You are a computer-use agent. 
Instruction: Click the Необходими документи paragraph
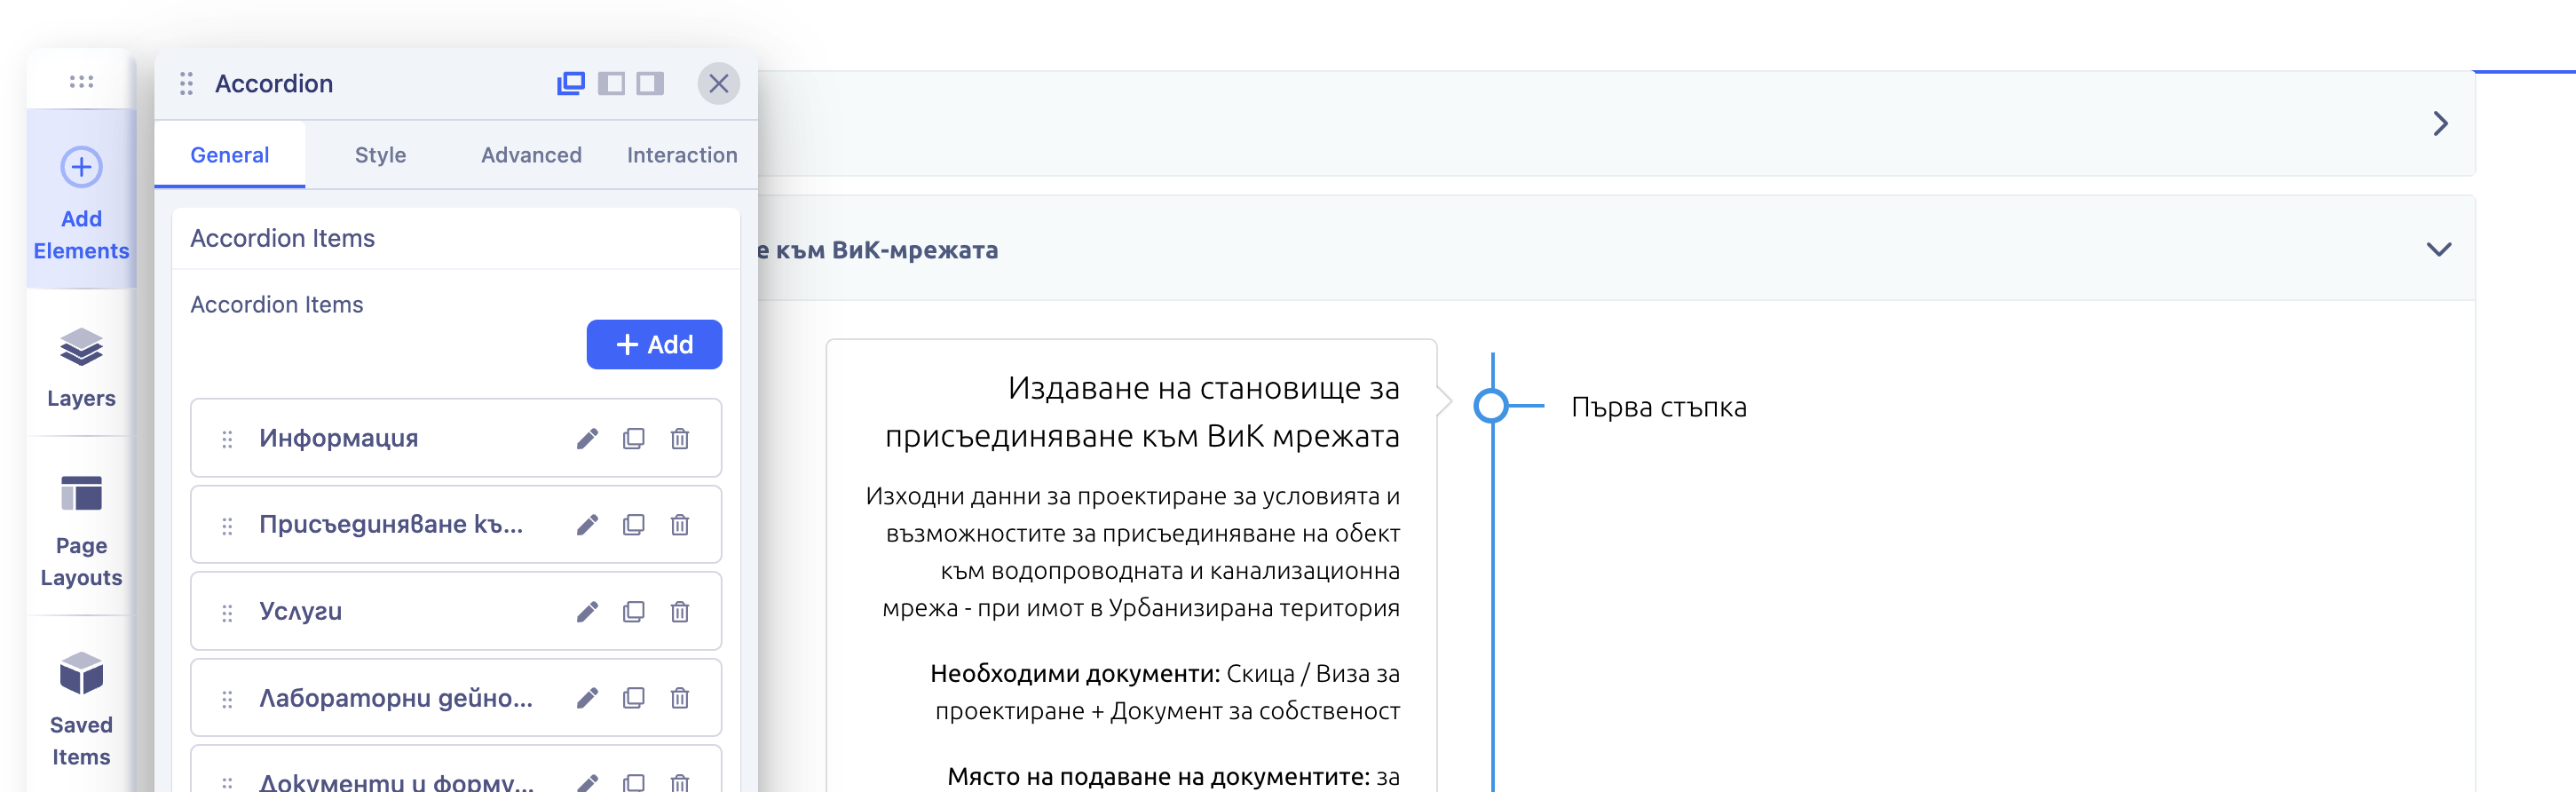coord(1165,692)
